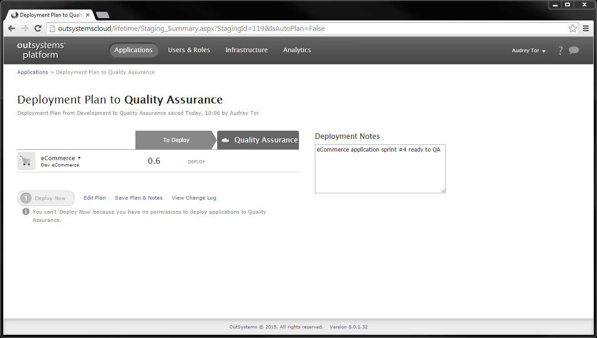The width and height of the screenshot is (597, 338).
Task: Open the Chrome hamburger menu
Action: point(587,28)
